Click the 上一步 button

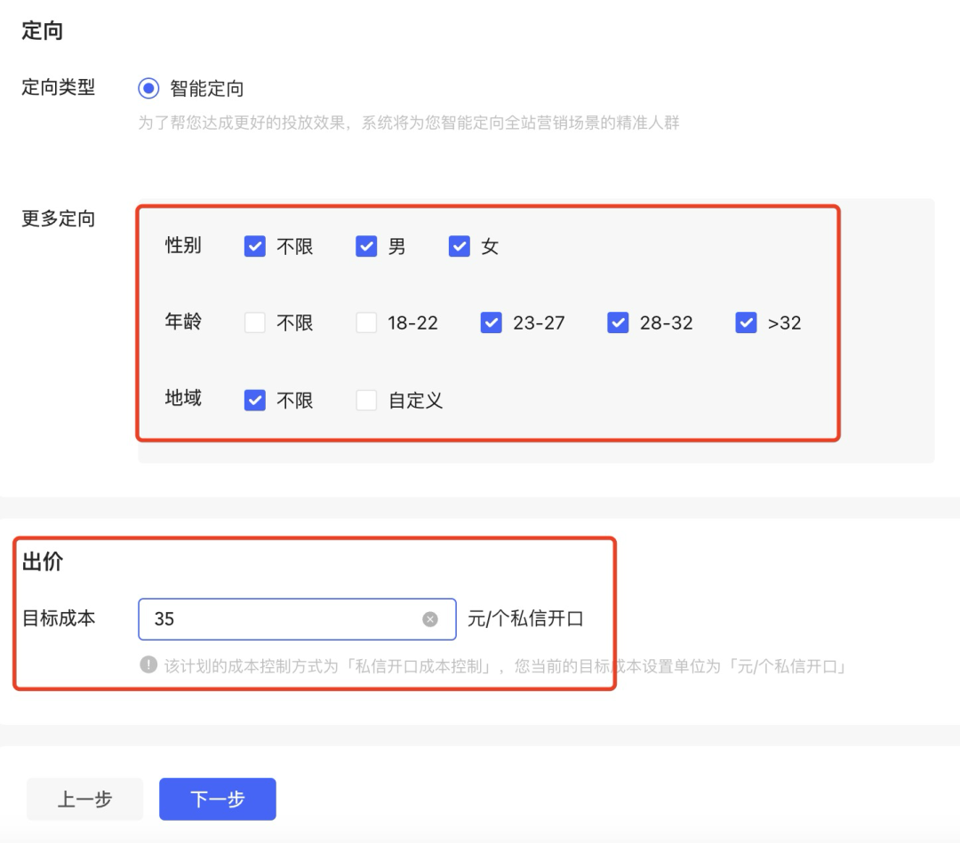click(x=84, y=799)
